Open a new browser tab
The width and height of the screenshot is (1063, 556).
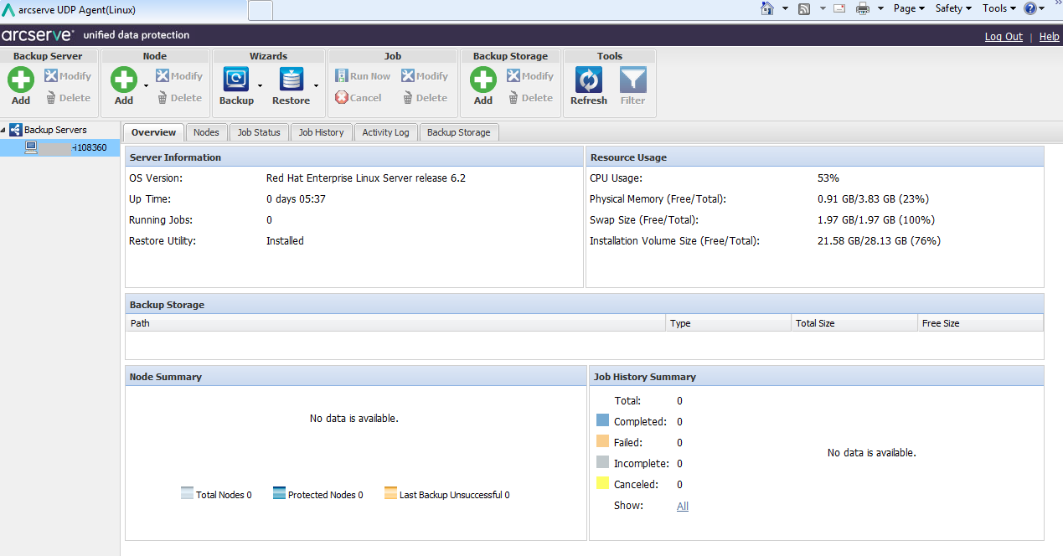[x=261, y=10]
